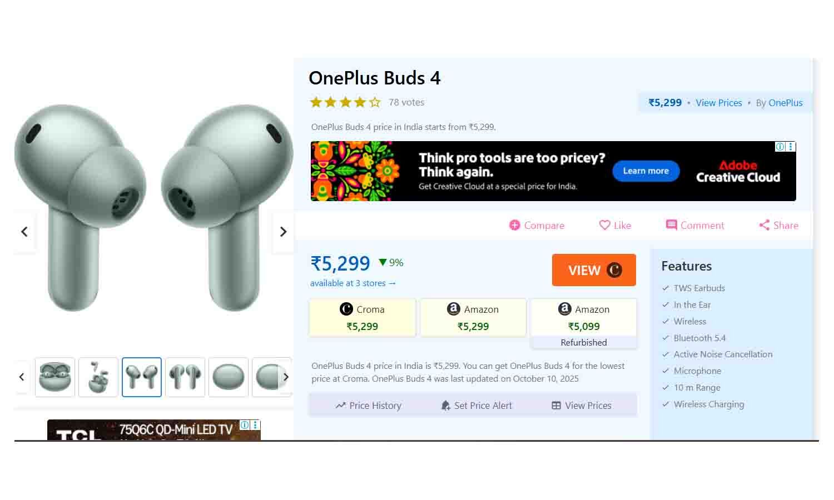Click the Share icon
This screenshot has height=500, width=834.
click(x=765, y=225)
